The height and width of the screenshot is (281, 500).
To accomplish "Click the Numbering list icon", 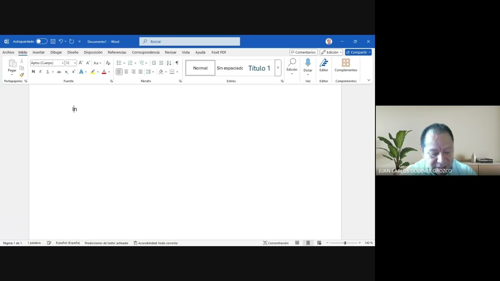I will coord(130,63).
